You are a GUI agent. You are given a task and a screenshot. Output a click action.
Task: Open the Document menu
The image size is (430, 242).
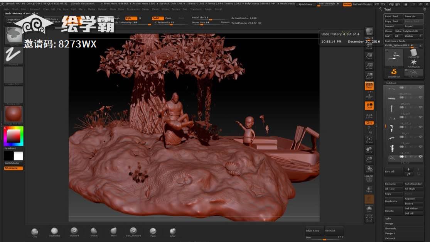point(35,9)
